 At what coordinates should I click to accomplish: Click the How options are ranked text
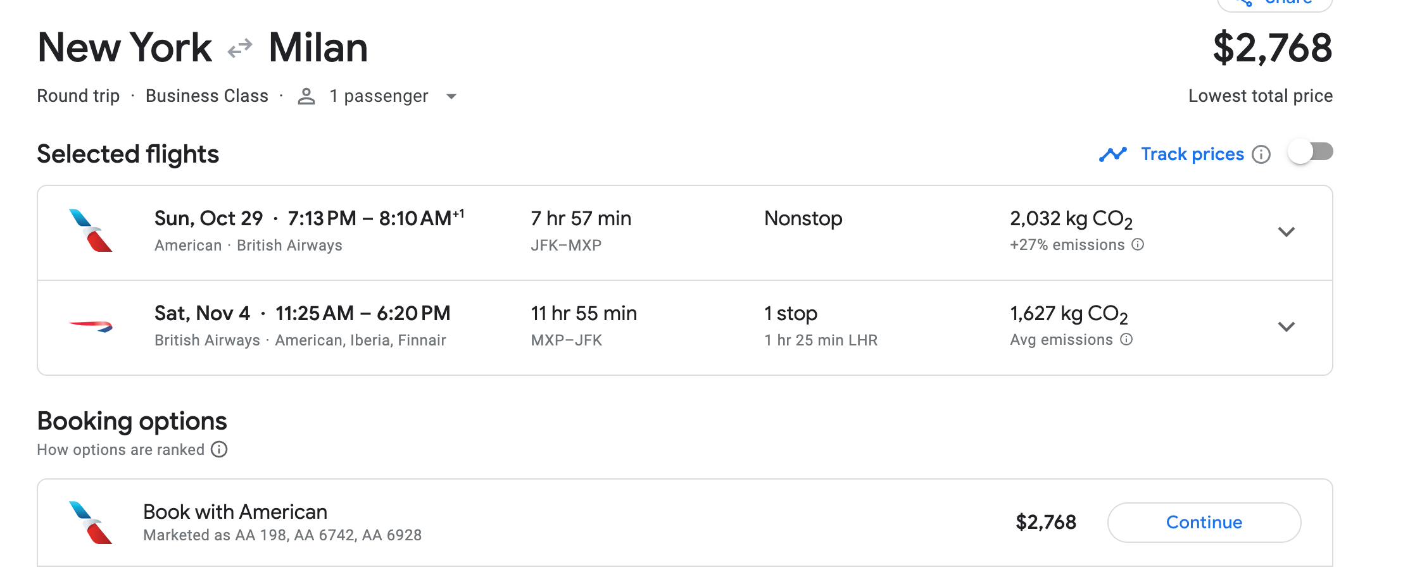click(120, 450)
